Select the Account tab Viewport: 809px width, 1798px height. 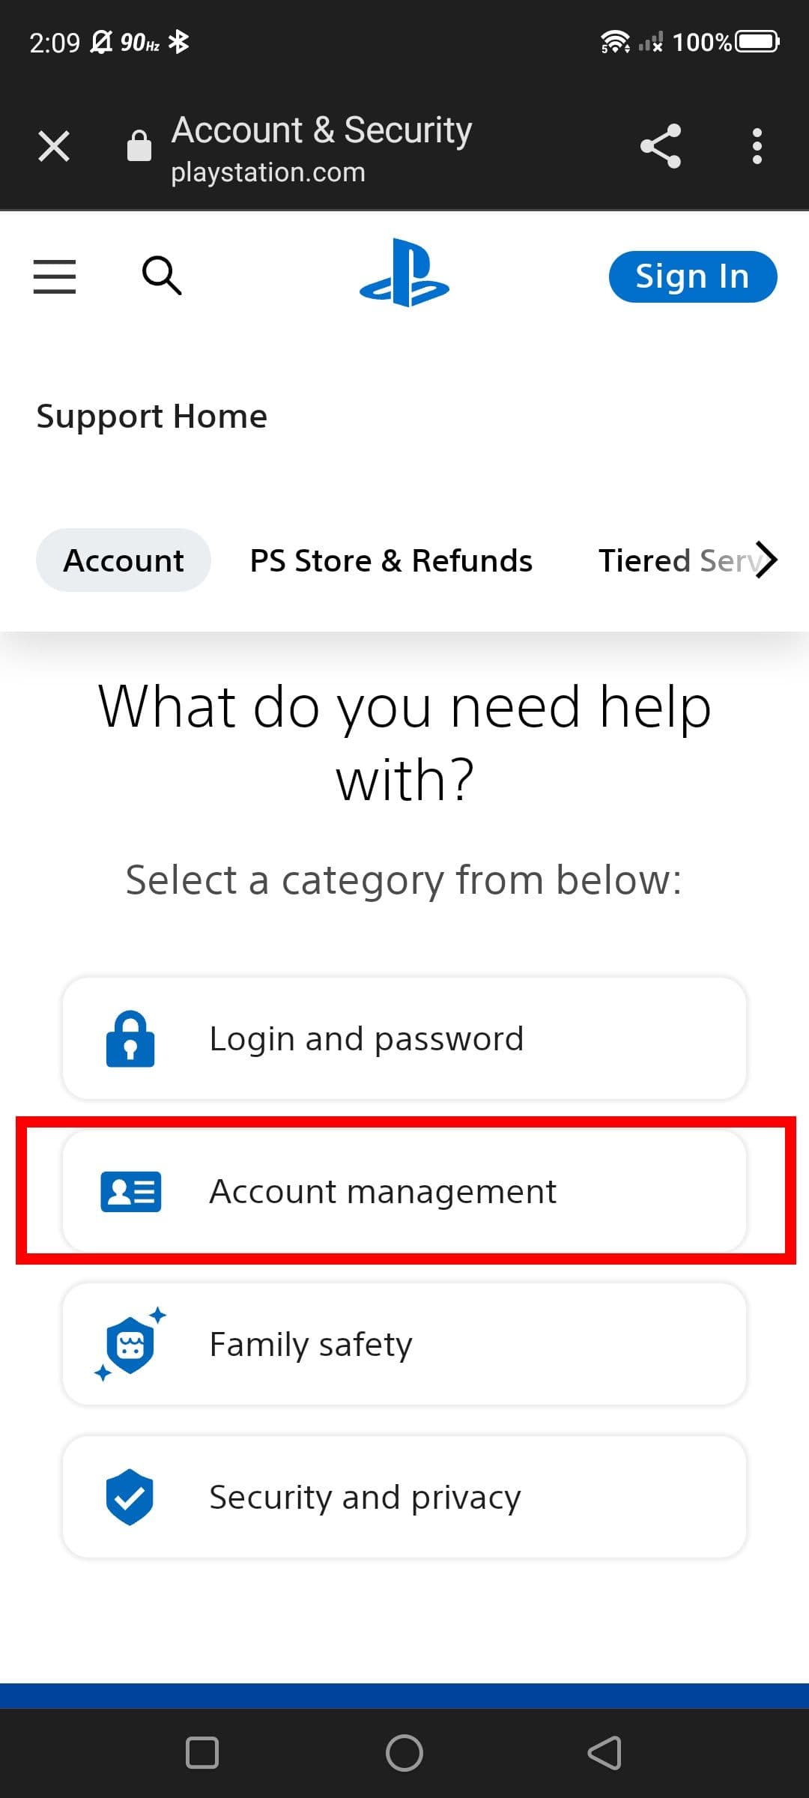tap(124, 560)
